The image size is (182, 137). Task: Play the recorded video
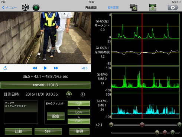45,68
